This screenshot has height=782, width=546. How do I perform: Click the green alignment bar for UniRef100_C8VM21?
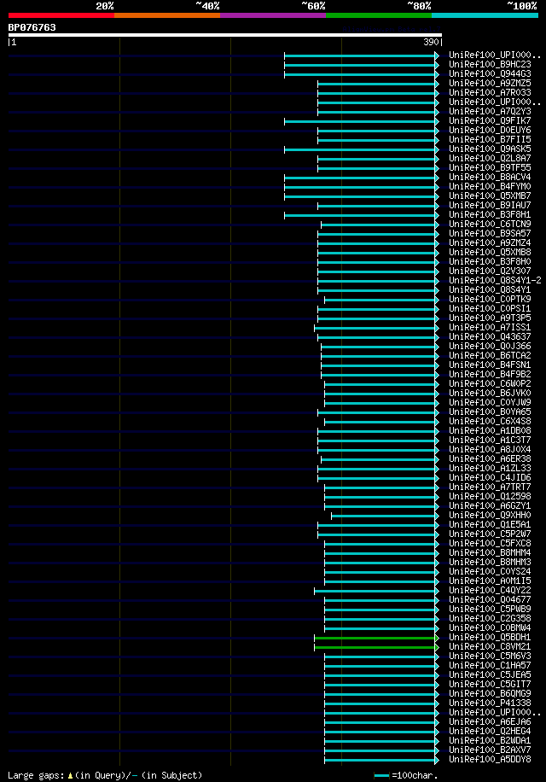pyautogui.click(x=376, y=647)
